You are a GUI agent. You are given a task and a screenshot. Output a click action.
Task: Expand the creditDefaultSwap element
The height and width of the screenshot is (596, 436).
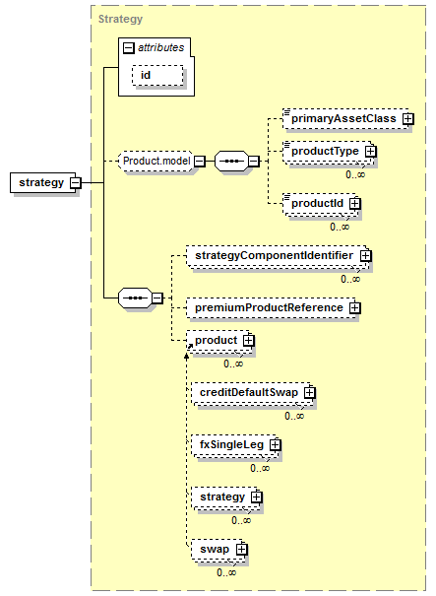(x=309, y=392)
